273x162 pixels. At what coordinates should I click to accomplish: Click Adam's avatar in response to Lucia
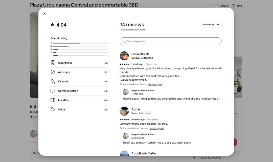click(x=126, y=92)
